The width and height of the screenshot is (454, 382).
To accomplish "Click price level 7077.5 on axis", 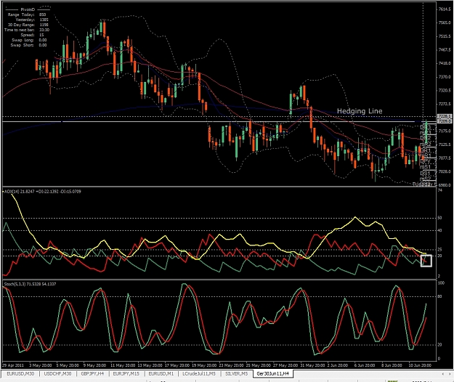I will click(x=445, y=158).
